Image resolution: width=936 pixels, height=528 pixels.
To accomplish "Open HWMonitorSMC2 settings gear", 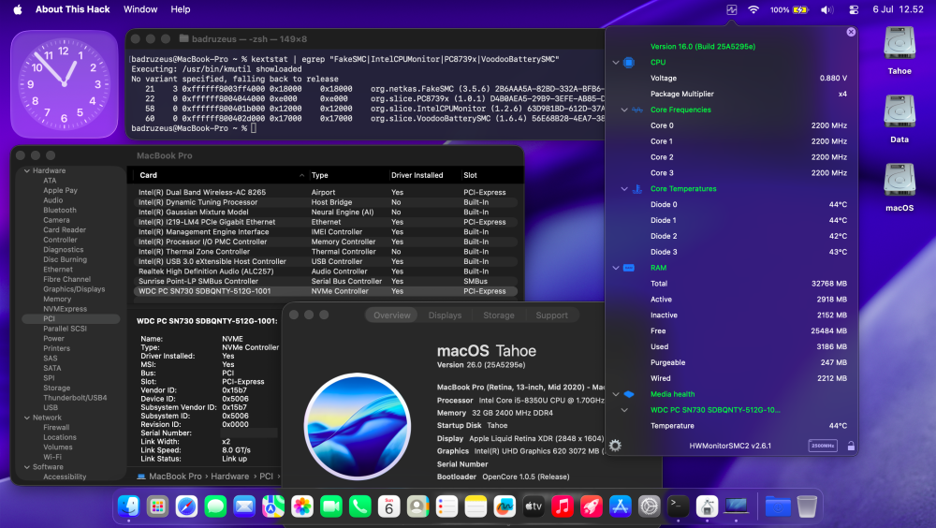I will [615, 445].
